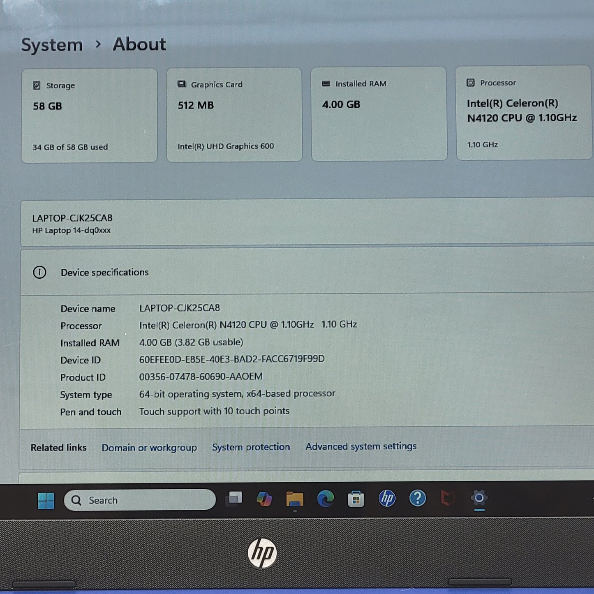Open File Explorer from the taskbar
594x594 pixels.
[x=295, y=499]
